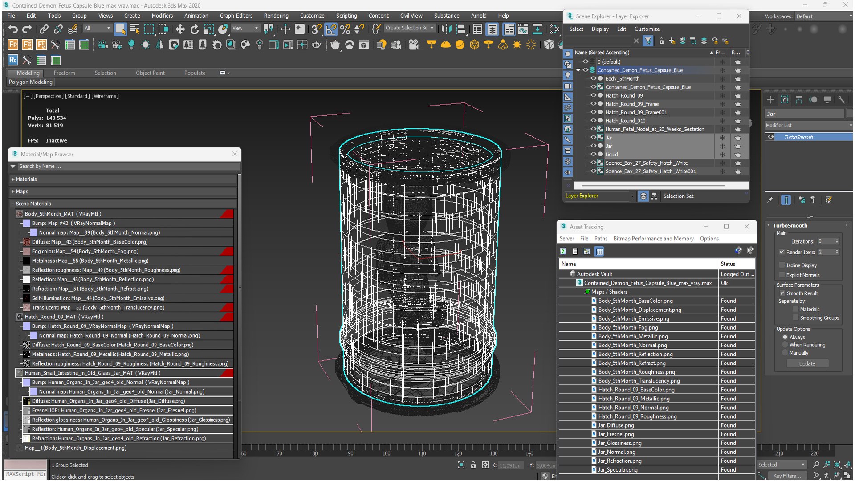Viewport: 855px width, 481px height.
Task: Click the Mirror tool icon
Action: click(446, 29)
